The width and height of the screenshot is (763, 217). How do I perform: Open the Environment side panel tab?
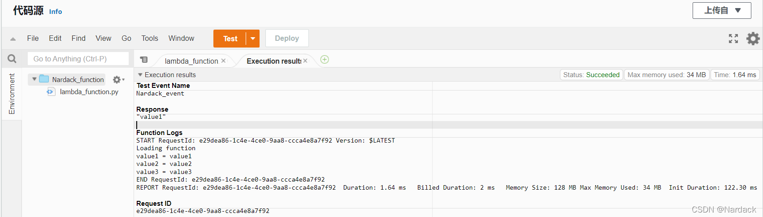(x=12, y=94)
